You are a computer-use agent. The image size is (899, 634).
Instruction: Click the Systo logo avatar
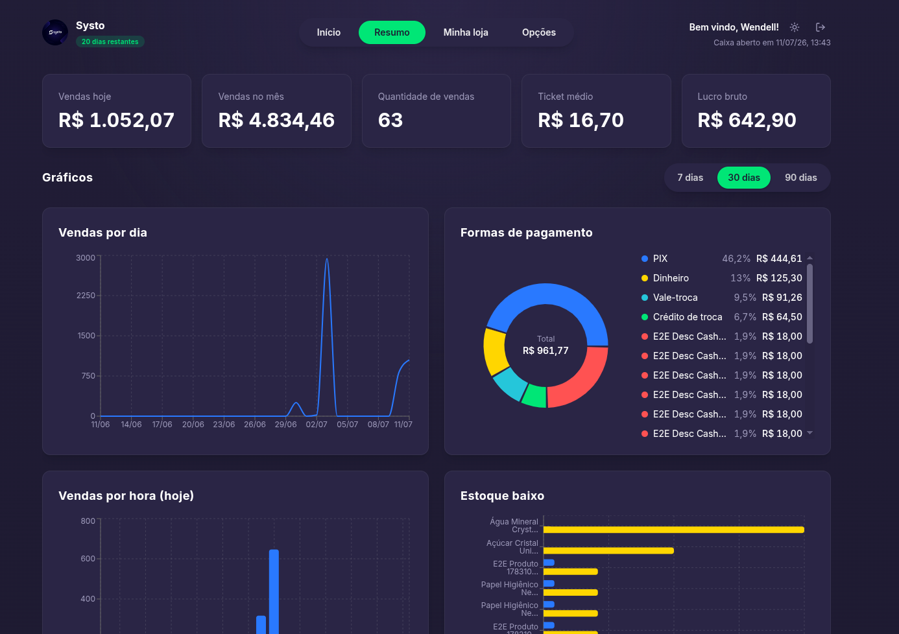point(55,32)
